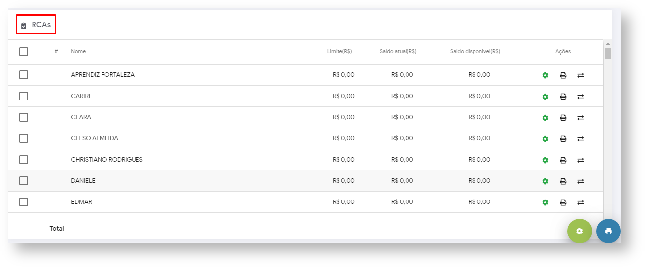Select the DANIELE row checkbox

[x=24, y=181]
